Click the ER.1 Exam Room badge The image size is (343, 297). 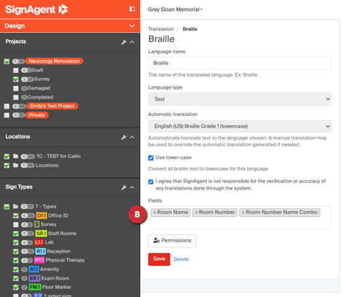35,278
